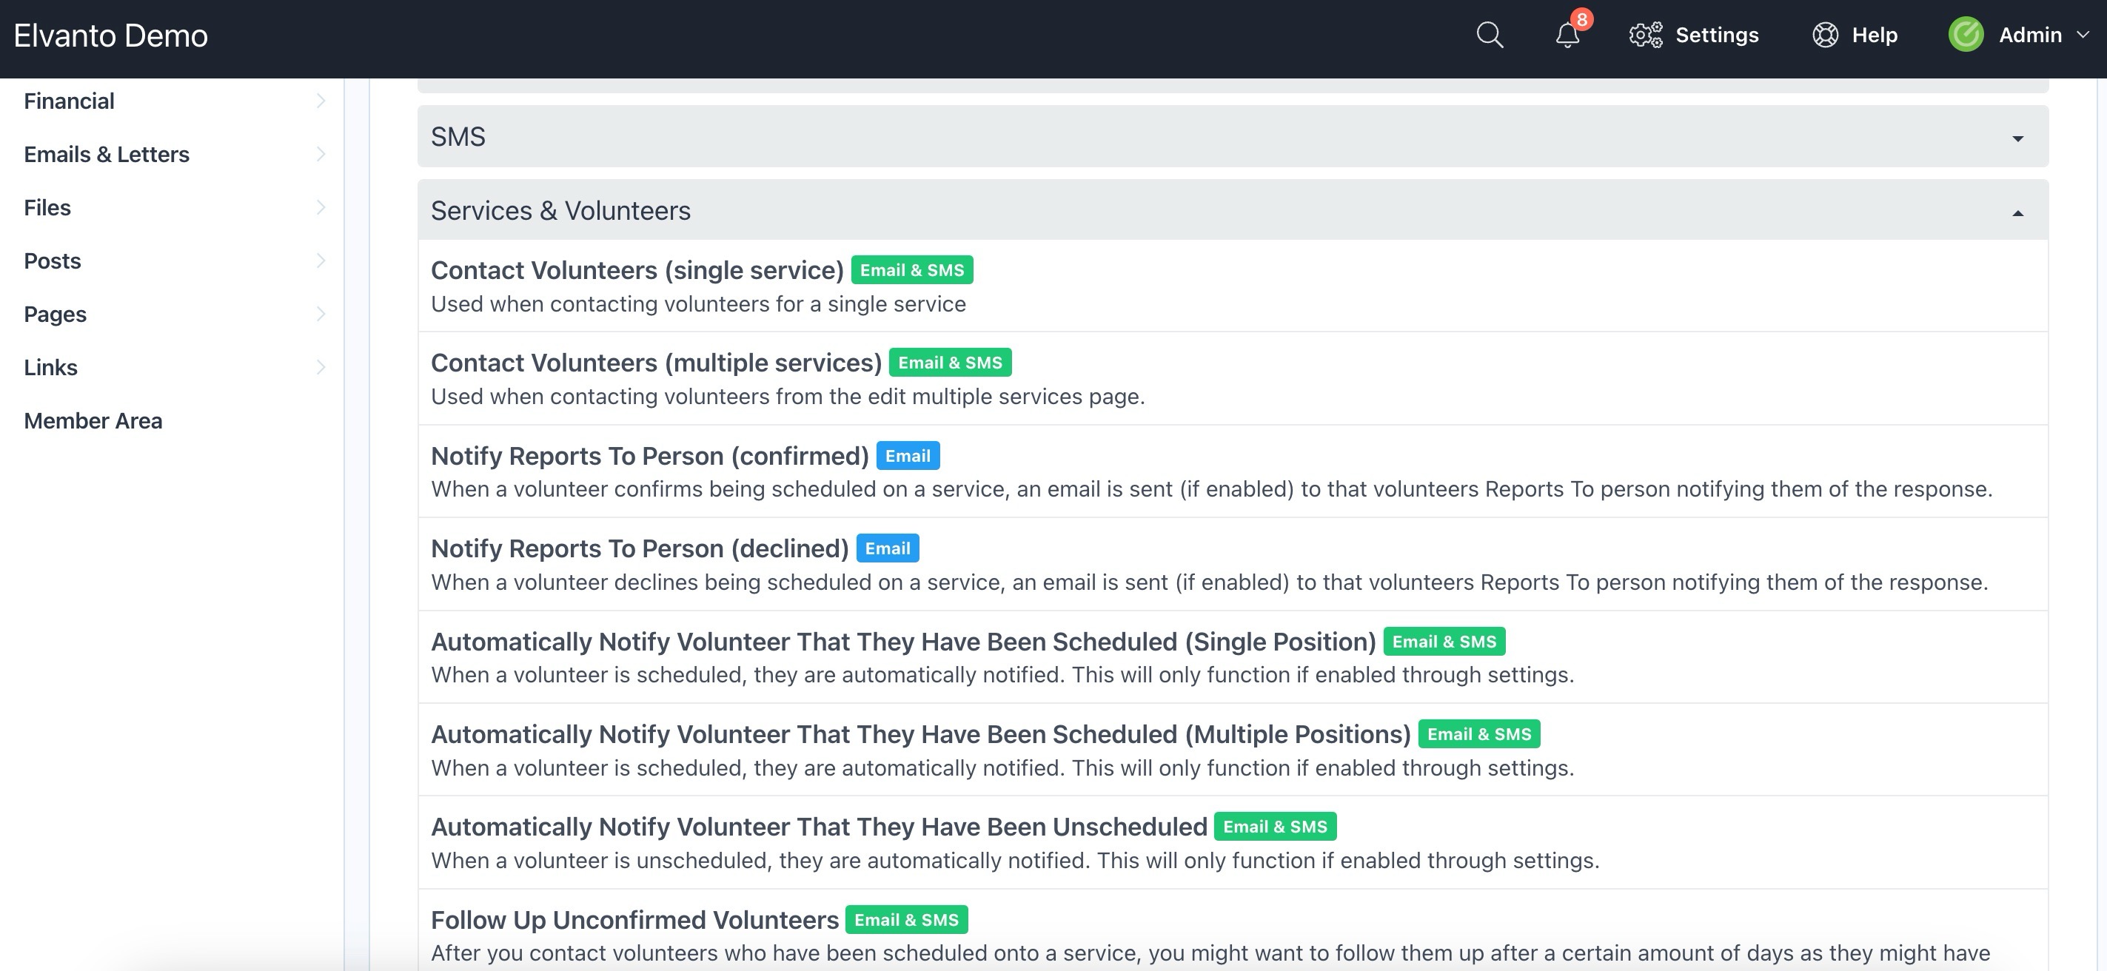This screenshot has width=2107, height=971.
Task: Click Email badge on confirmed notification
Action: [908, 455]
